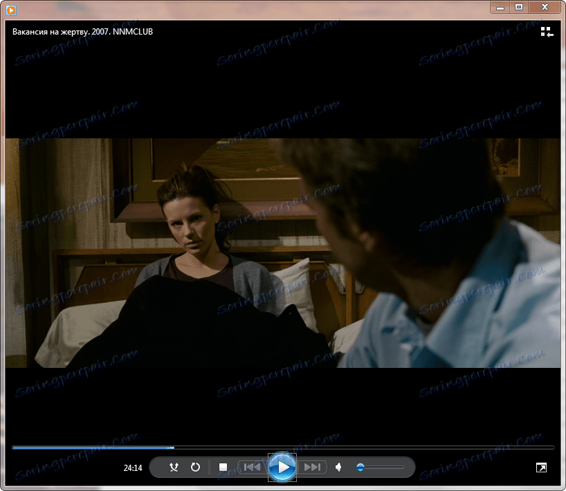The width and height of the screenshot is (566, 491).
Task: Maximize the player window
Action: click(520, 7)
